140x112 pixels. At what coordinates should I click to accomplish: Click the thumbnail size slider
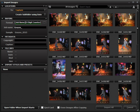[x=122, y=7]
